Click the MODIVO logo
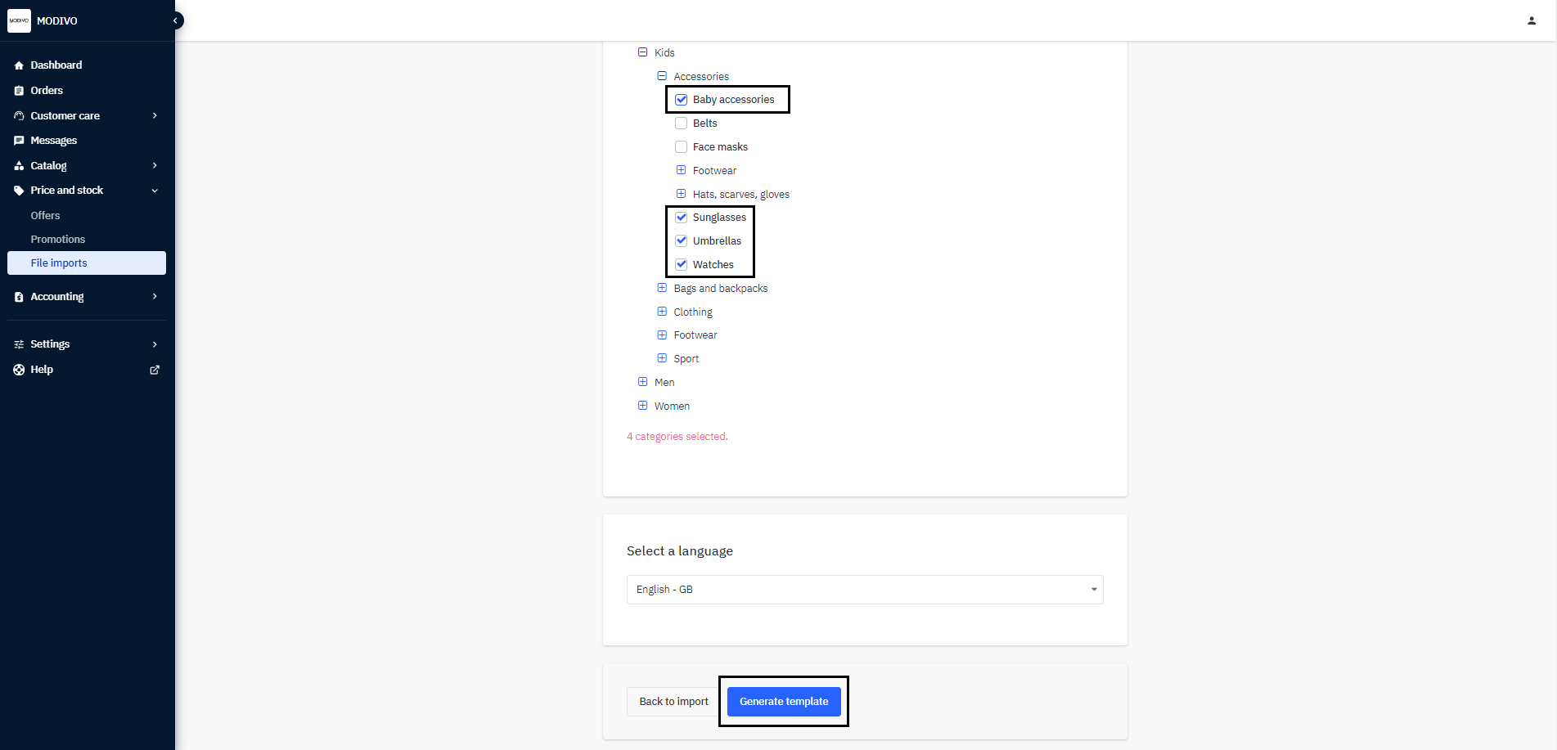The image size is (1557, 750). click(x=19, y=20)
